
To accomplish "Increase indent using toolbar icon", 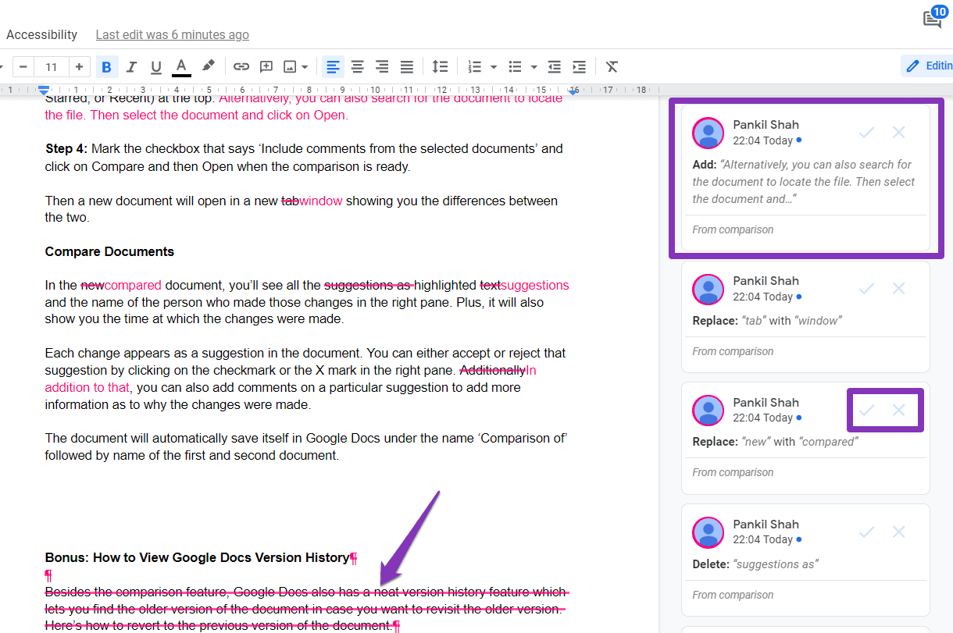I will (x=579, y=66).
